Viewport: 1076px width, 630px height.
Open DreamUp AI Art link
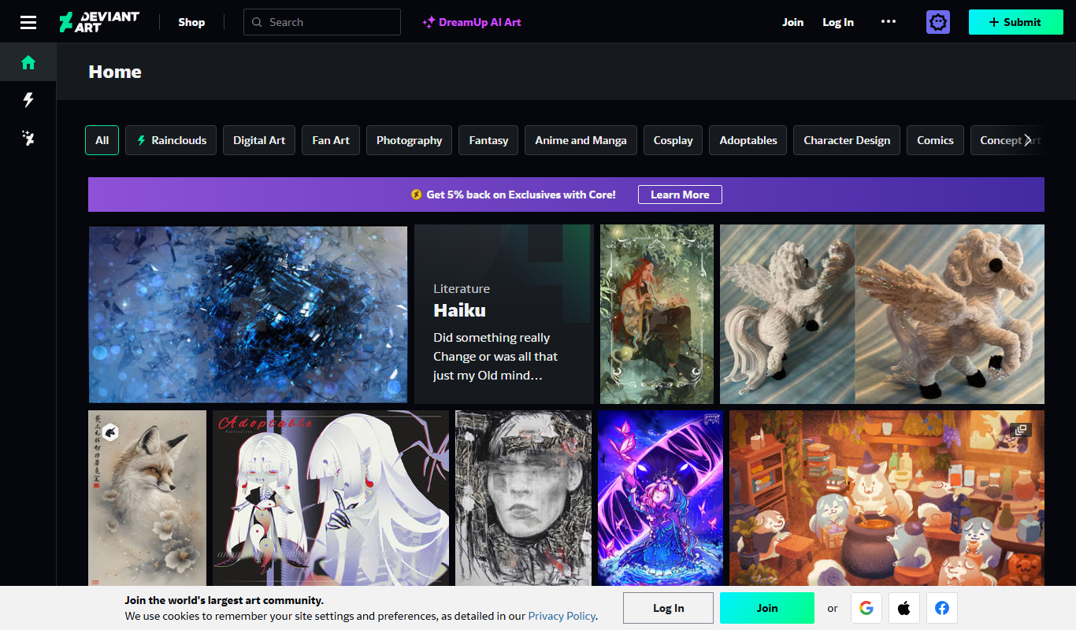pos(472,22)
